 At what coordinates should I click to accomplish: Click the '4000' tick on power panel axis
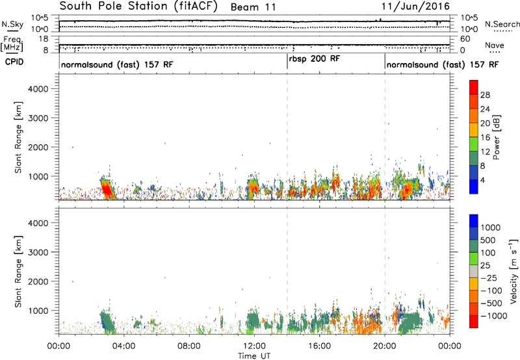coord(38,89)
